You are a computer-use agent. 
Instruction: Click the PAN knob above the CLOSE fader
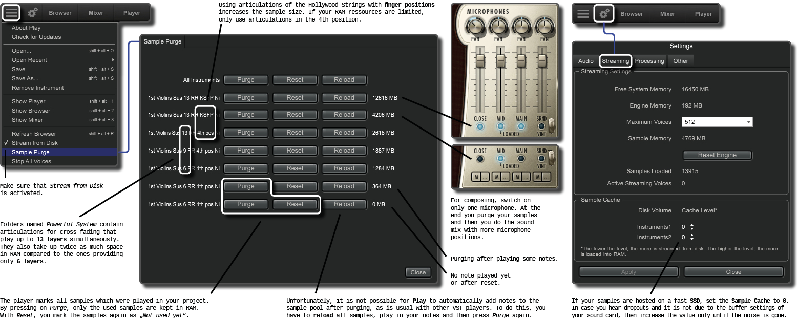pos(475,26)
